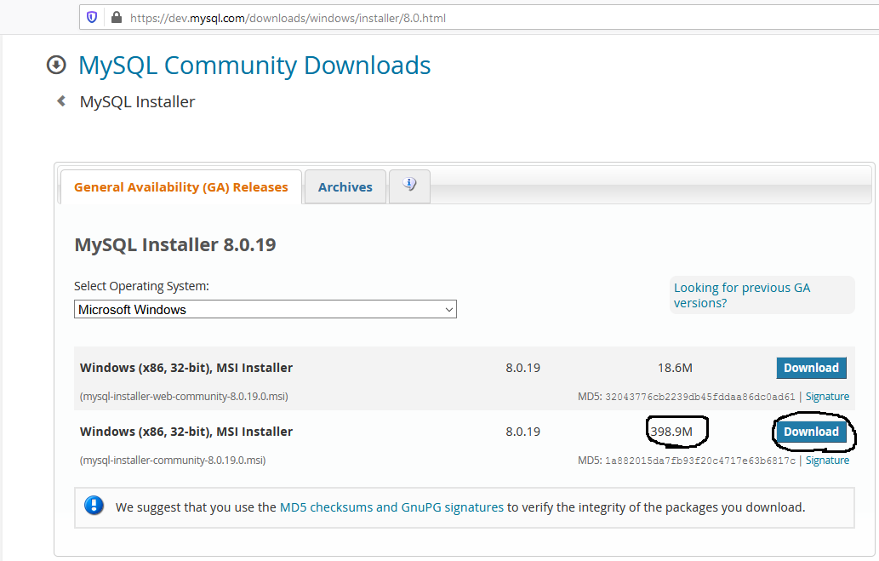Download the 18.6M web-community installer

pos(811,368)
